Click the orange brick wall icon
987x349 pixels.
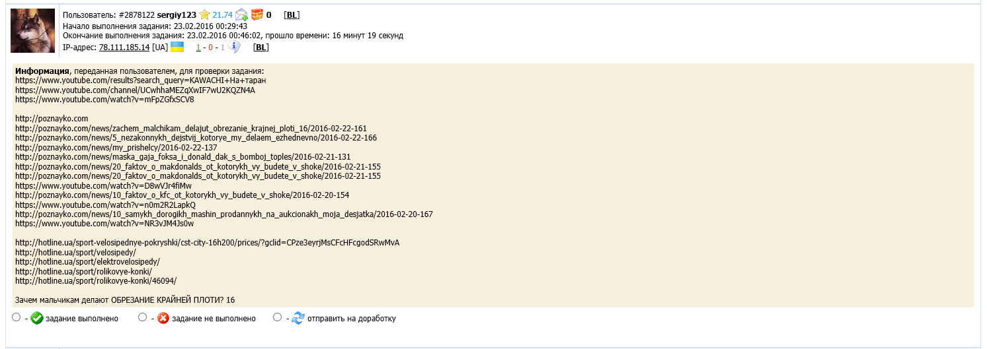[257, 14]
